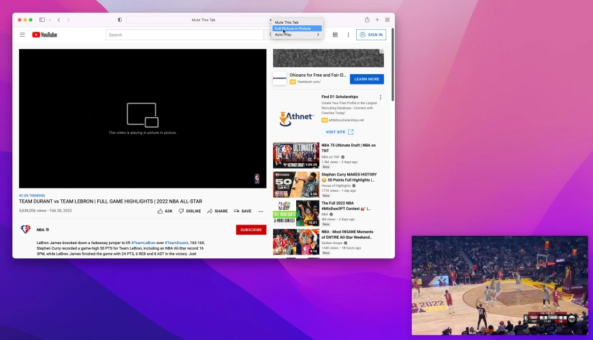
Task: Like the video with 63K likes
Action: (165, 211)
